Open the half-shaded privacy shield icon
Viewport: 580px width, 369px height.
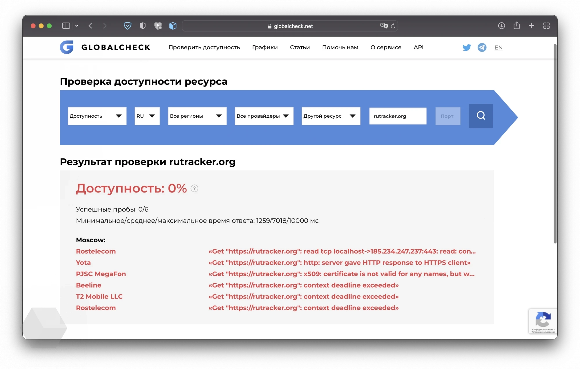pos(143,26)
